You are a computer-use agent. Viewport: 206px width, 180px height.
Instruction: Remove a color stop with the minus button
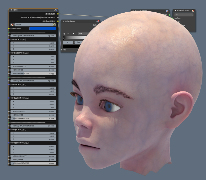[x=68, y=34]
